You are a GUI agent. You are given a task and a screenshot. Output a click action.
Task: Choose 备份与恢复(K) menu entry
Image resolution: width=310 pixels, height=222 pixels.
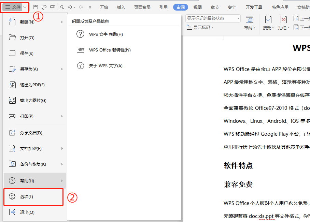pyautogui.click(x=35, y=164)
